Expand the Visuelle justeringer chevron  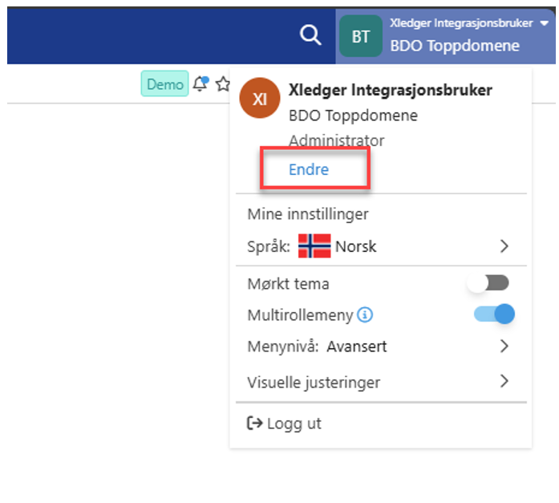[504, 381]
